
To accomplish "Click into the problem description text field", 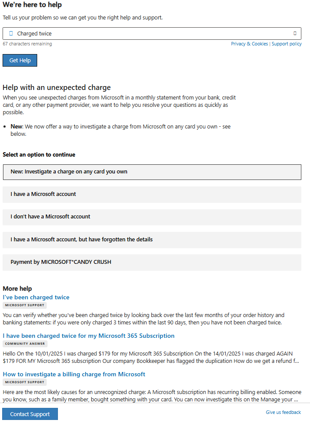I will (151, 33).
